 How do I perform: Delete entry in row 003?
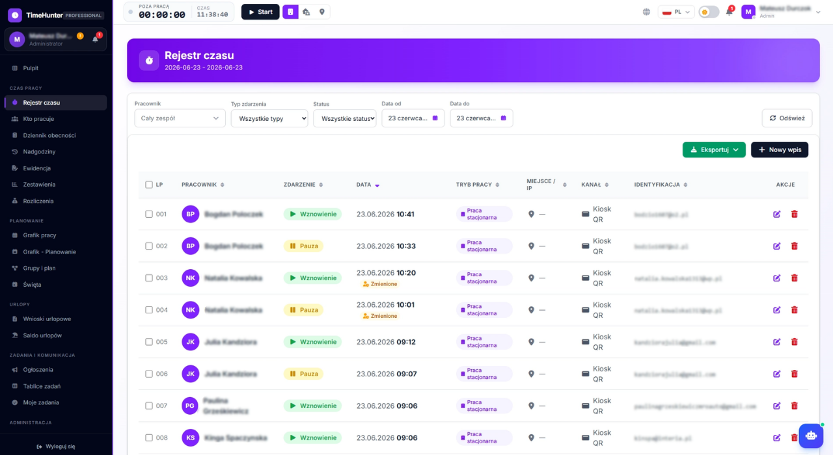click(x=794, y=278)
